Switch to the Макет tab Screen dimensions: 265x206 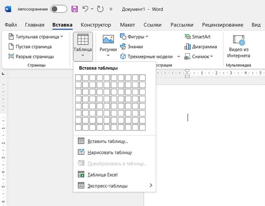click(128, 25)
